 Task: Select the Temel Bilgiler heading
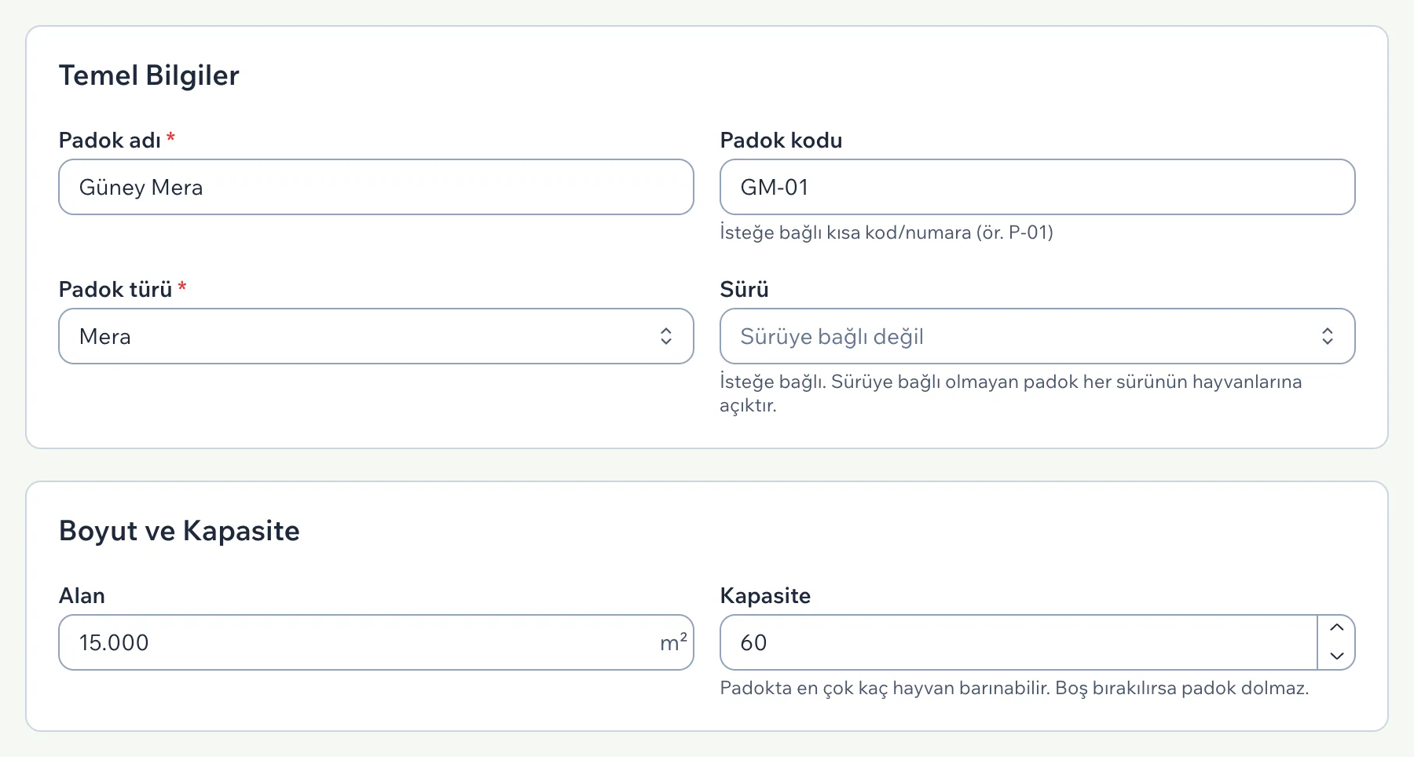tap(149, 75)
